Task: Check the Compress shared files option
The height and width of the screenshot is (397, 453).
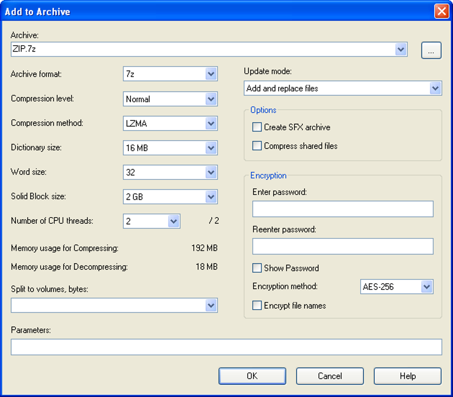Action: 257,146
